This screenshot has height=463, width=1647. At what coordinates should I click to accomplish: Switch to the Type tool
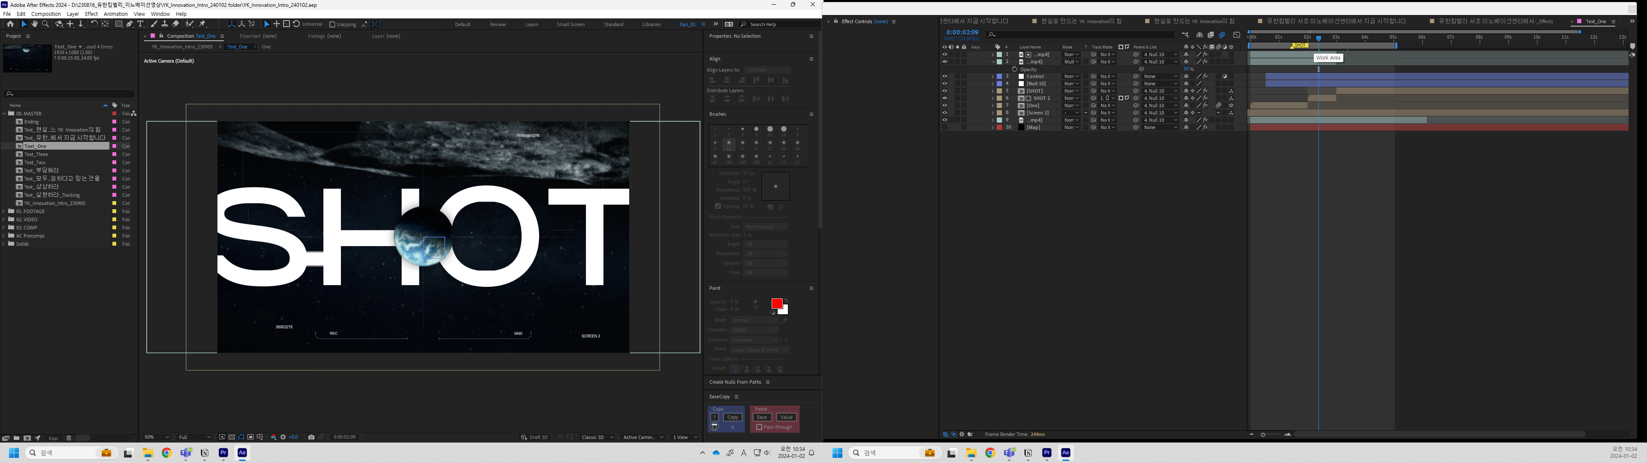[141, 24]
